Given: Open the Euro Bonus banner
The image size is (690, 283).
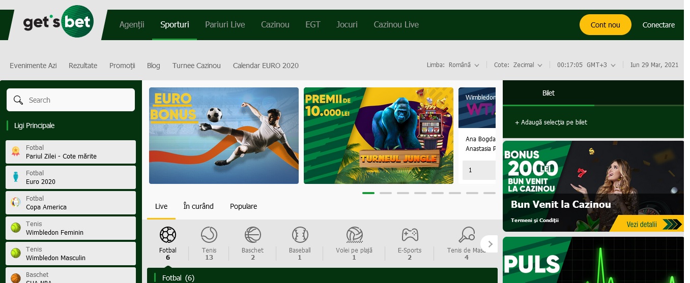Looking at the screenshot, I should point(224,136).
